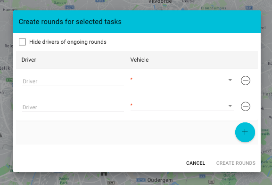Click the second row's dropdown arrow

pyautogui.click(x=230, y=106)
